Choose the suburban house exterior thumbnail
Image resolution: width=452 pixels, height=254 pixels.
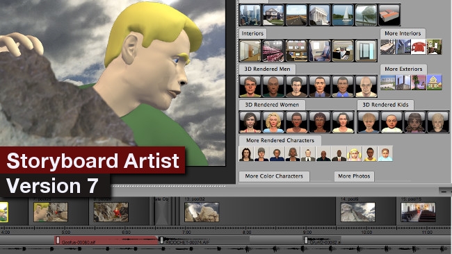[273, 15]
